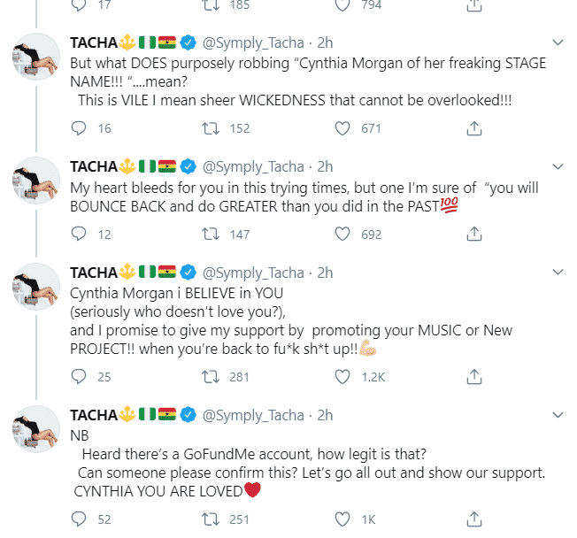The image size is (577, 538).
Task: Open the chevron menu on GoFundMe tweet
Action: (x=558, y=415)
